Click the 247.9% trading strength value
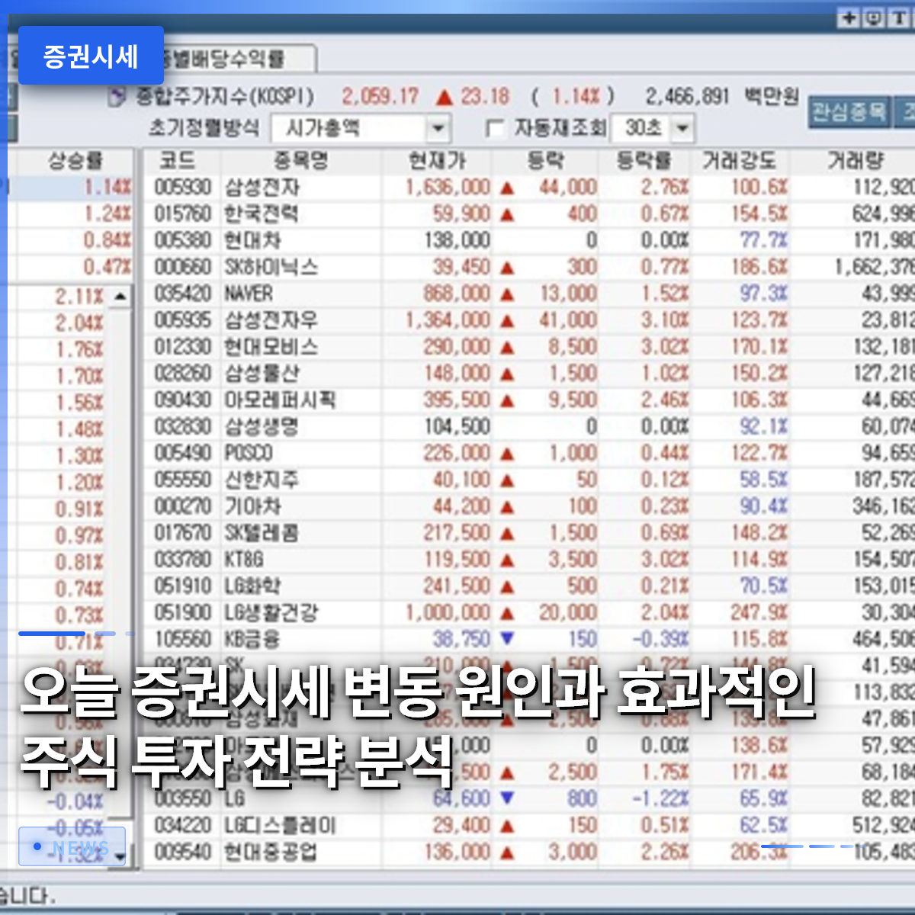915x915 pixels. point(759,613)
